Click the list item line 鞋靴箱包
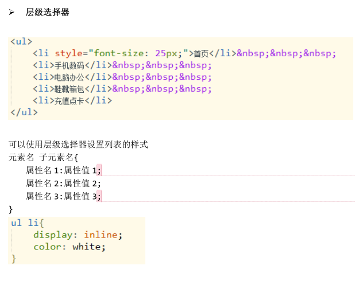355x281 pixels. pos(122,89)
